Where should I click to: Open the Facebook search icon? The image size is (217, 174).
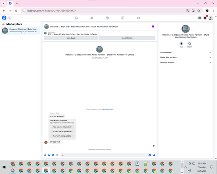(10, 18)
